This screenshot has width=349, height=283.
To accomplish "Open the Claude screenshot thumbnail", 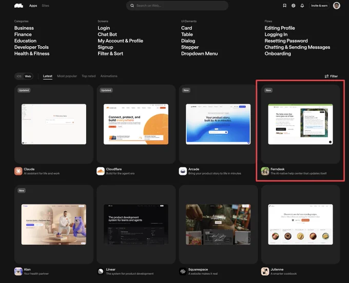I will 54,124.
